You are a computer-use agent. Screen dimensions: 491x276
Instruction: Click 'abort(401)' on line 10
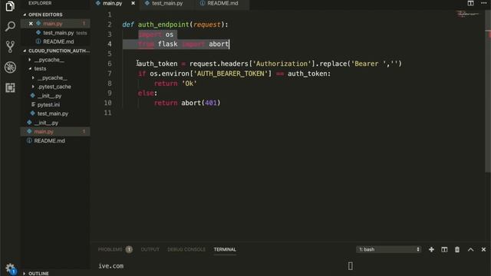coord(201,103)
